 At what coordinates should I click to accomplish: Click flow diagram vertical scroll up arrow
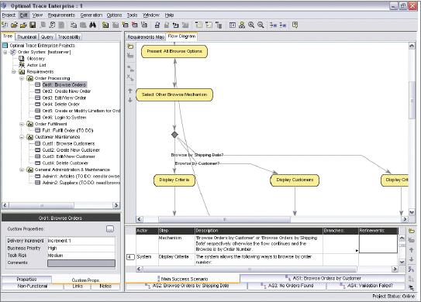pyautogui.click(x=412, y=46)
